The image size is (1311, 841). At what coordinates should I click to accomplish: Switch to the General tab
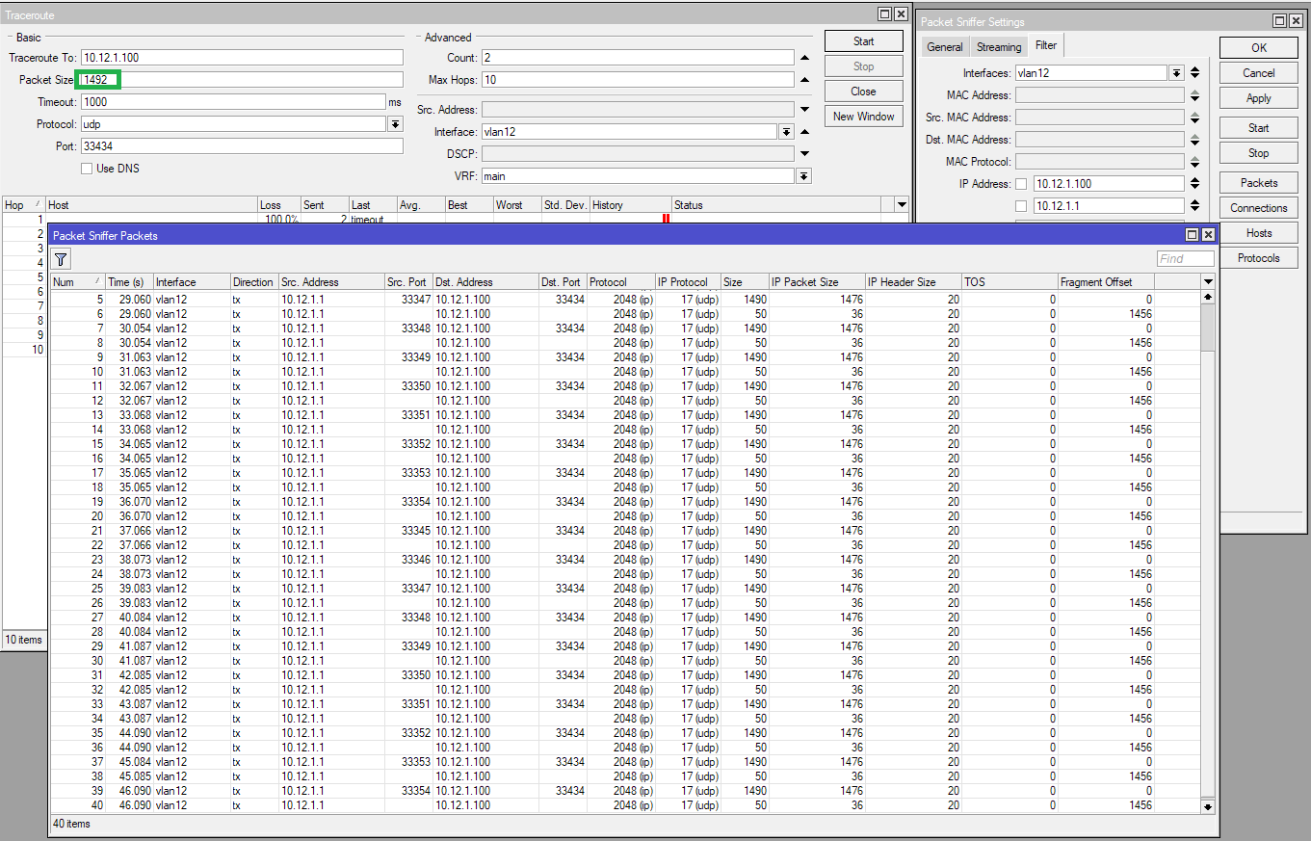pyautogui.click(x=945, y=47)
